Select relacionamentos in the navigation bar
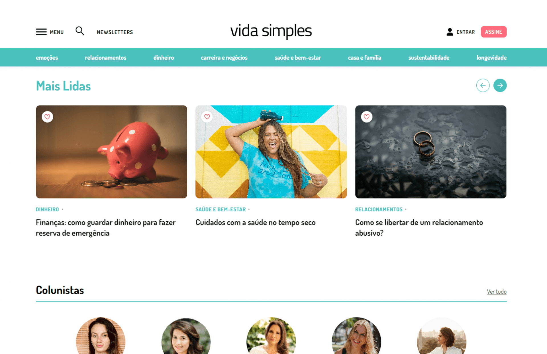 [x=105, y=58]
